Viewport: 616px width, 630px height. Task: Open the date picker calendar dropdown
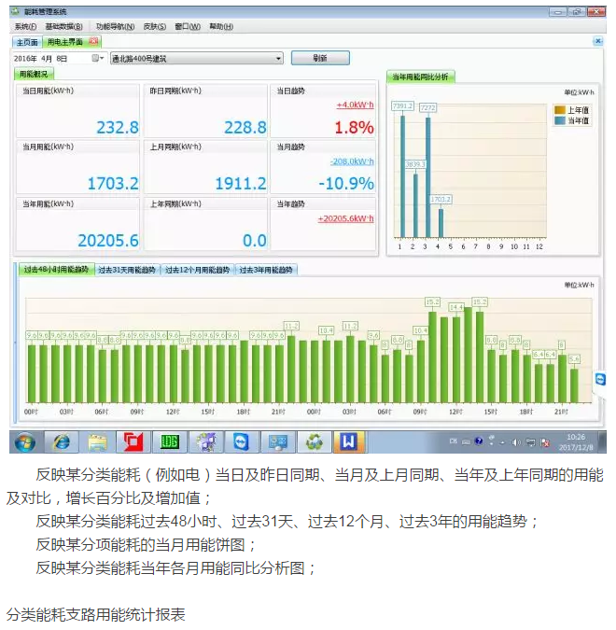coord(98,58)
